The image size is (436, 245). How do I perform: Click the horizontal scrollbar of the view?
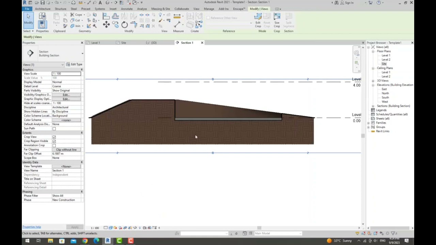click(259, 228)
